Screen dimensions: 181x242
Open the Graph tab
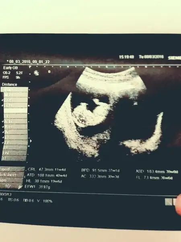pyautogui.click(x=12, y=180)
